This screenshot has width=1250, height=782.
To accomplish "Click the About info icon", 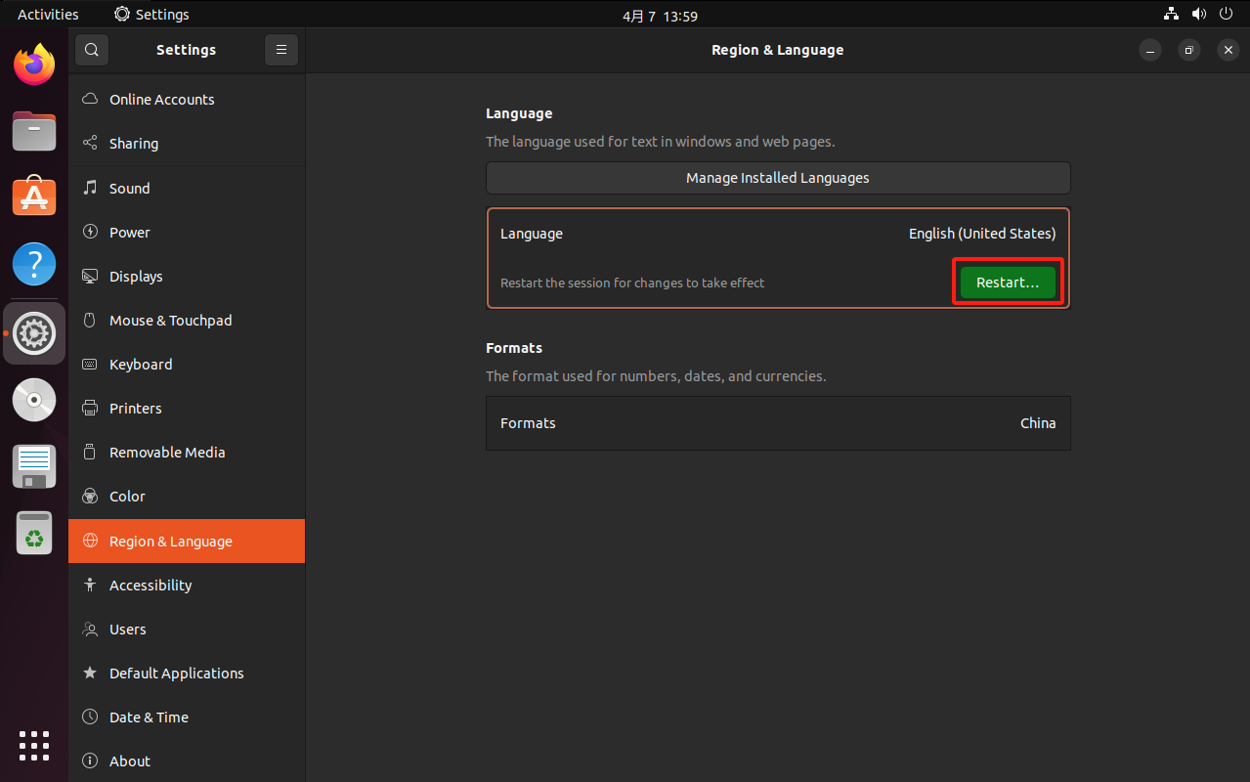I will pos(90,760).
